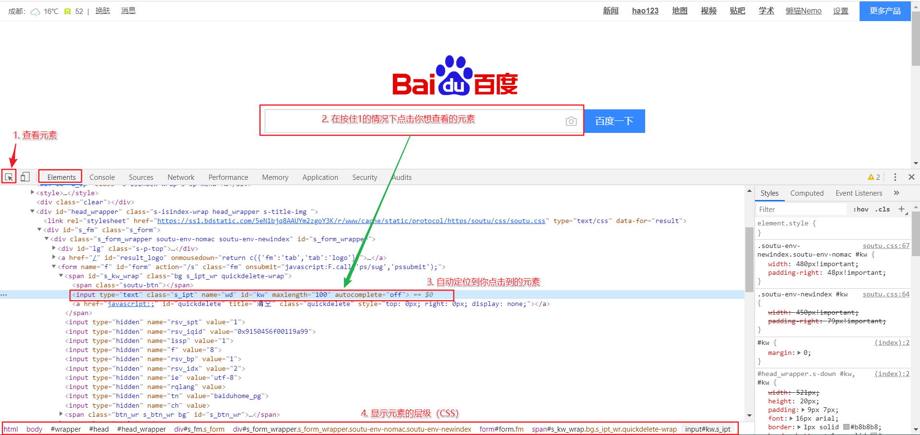The height and width of the screenshot is (435, 920).
Task: Show more Styles pane tabs chevron
Action: (x=896, y=193)
